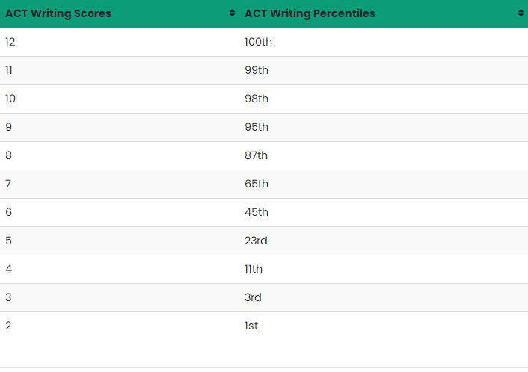
Task: Select the 65th percentile cell
Action: (x=384, y=184)
